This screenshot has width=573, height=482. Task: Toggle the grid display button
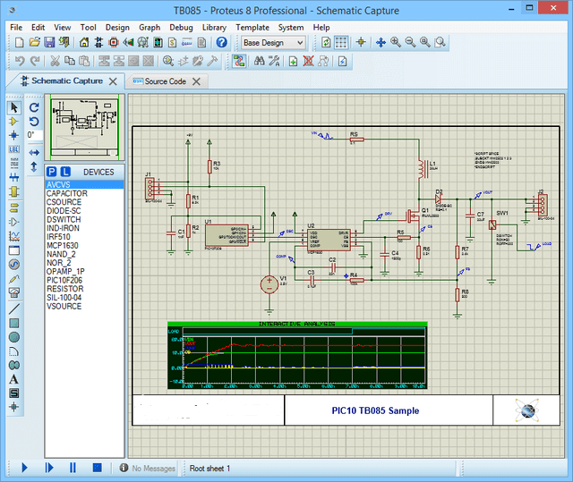tap(342, 42)
